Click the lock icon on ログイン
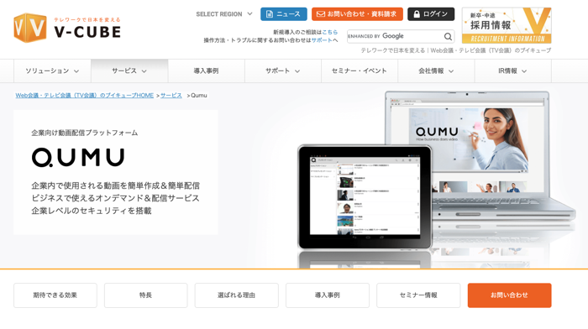The width and height of the screenshot is (588, 329). tap(417, 14)
